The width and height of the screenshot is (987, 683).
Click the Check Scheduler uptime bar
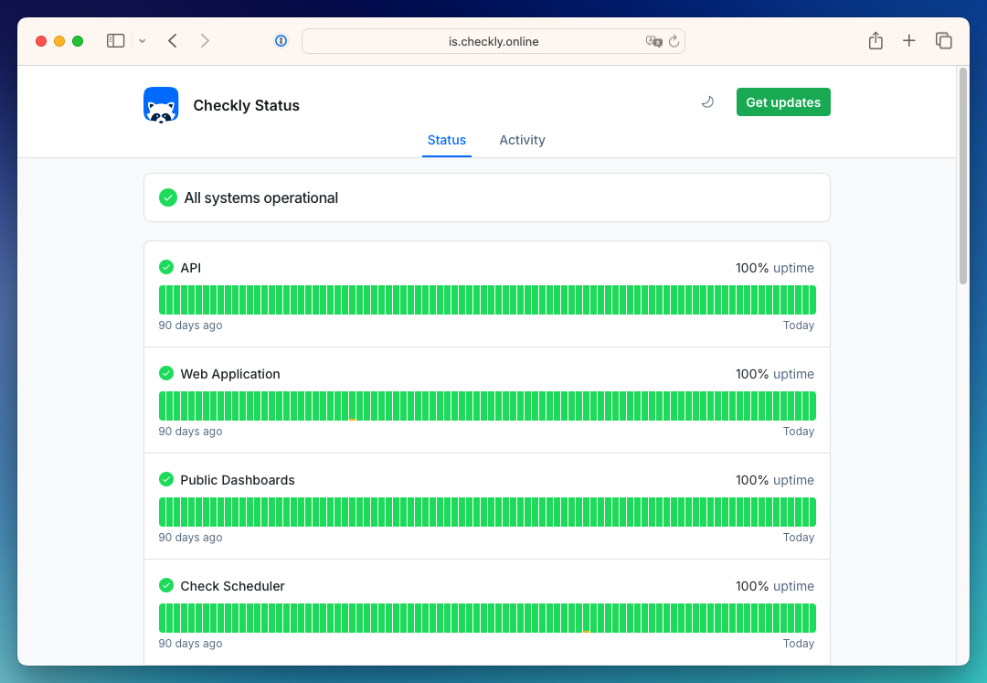click(x=487, y=618)
